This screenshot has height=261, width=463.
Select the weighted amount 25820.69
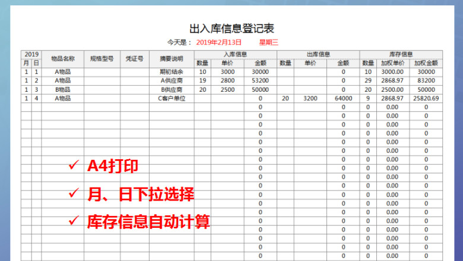pyautogui.click(x=426, y=99)
